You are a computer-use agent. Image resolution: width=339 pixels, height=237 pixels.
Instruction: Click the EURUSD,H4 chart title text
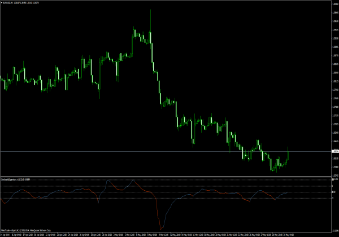click(x=10, y=3)
